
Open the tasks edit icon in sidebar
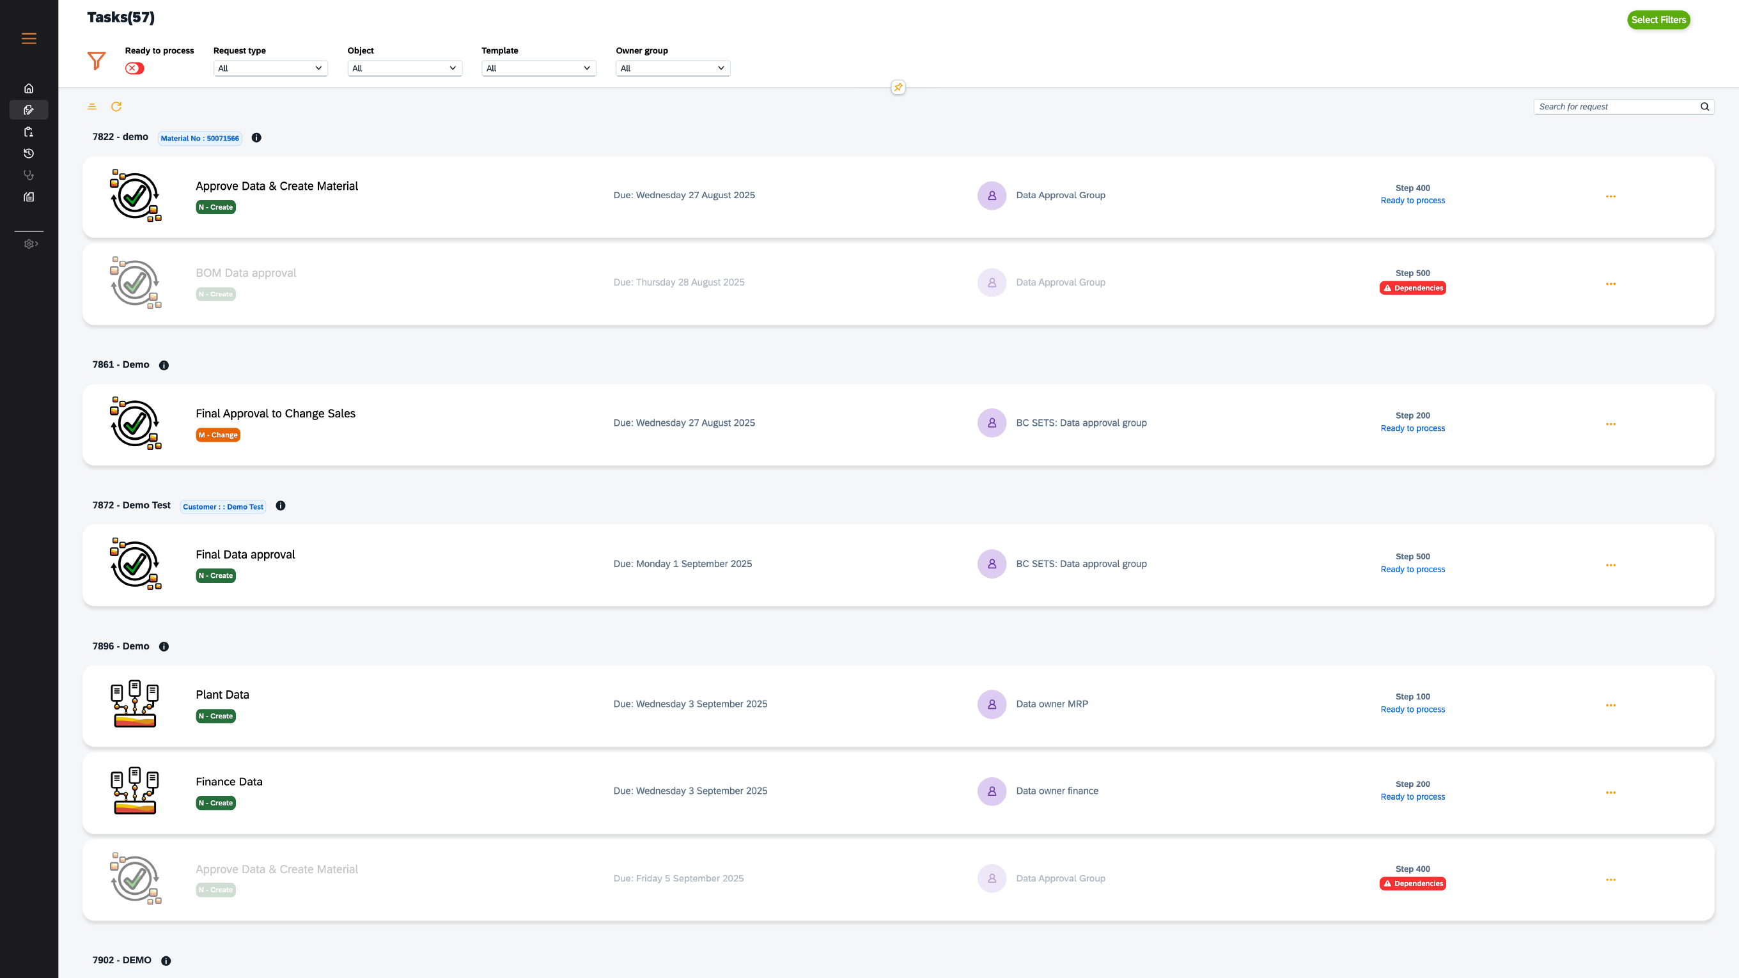(29, 110)
